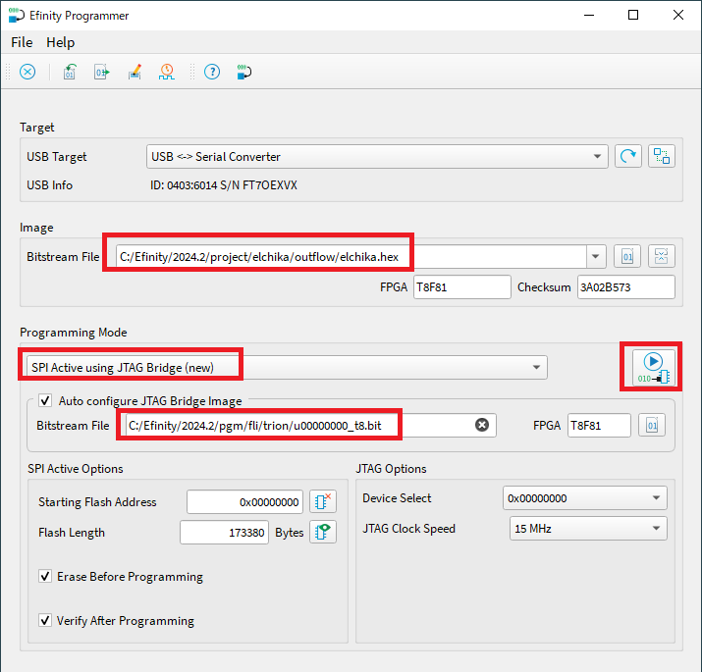Browse for the Image bitstream file
The width and height of the screenshot is (702, 672).
(627, 257)
